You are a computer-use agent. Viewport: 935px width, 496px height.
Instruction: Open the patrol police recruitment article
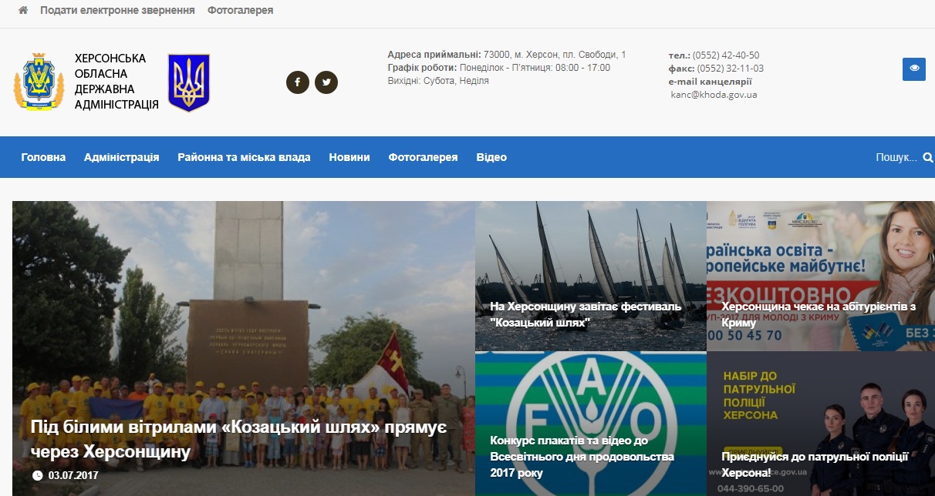(819, 464)
